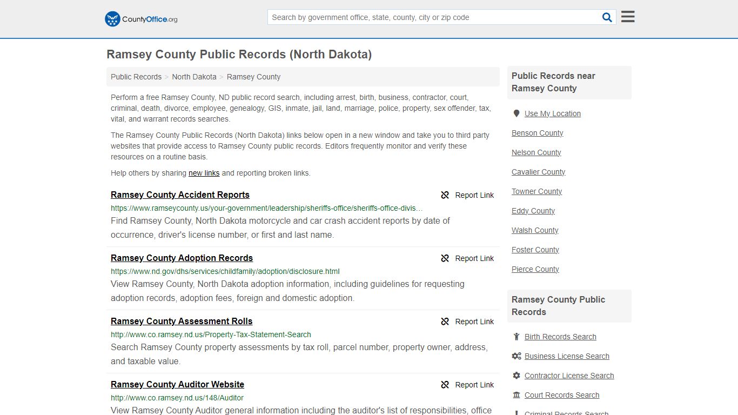The height and width of the screenshot is (415, 738).
Task: Open Birth Records Search
Action: coord(560,337)
